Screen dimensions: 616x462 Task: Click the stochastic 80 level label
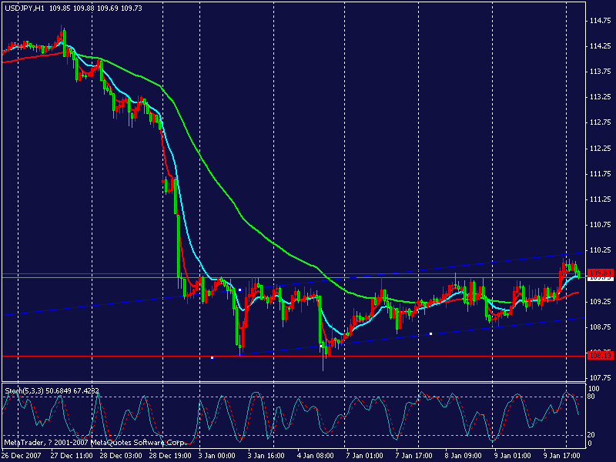pos(591,397)
